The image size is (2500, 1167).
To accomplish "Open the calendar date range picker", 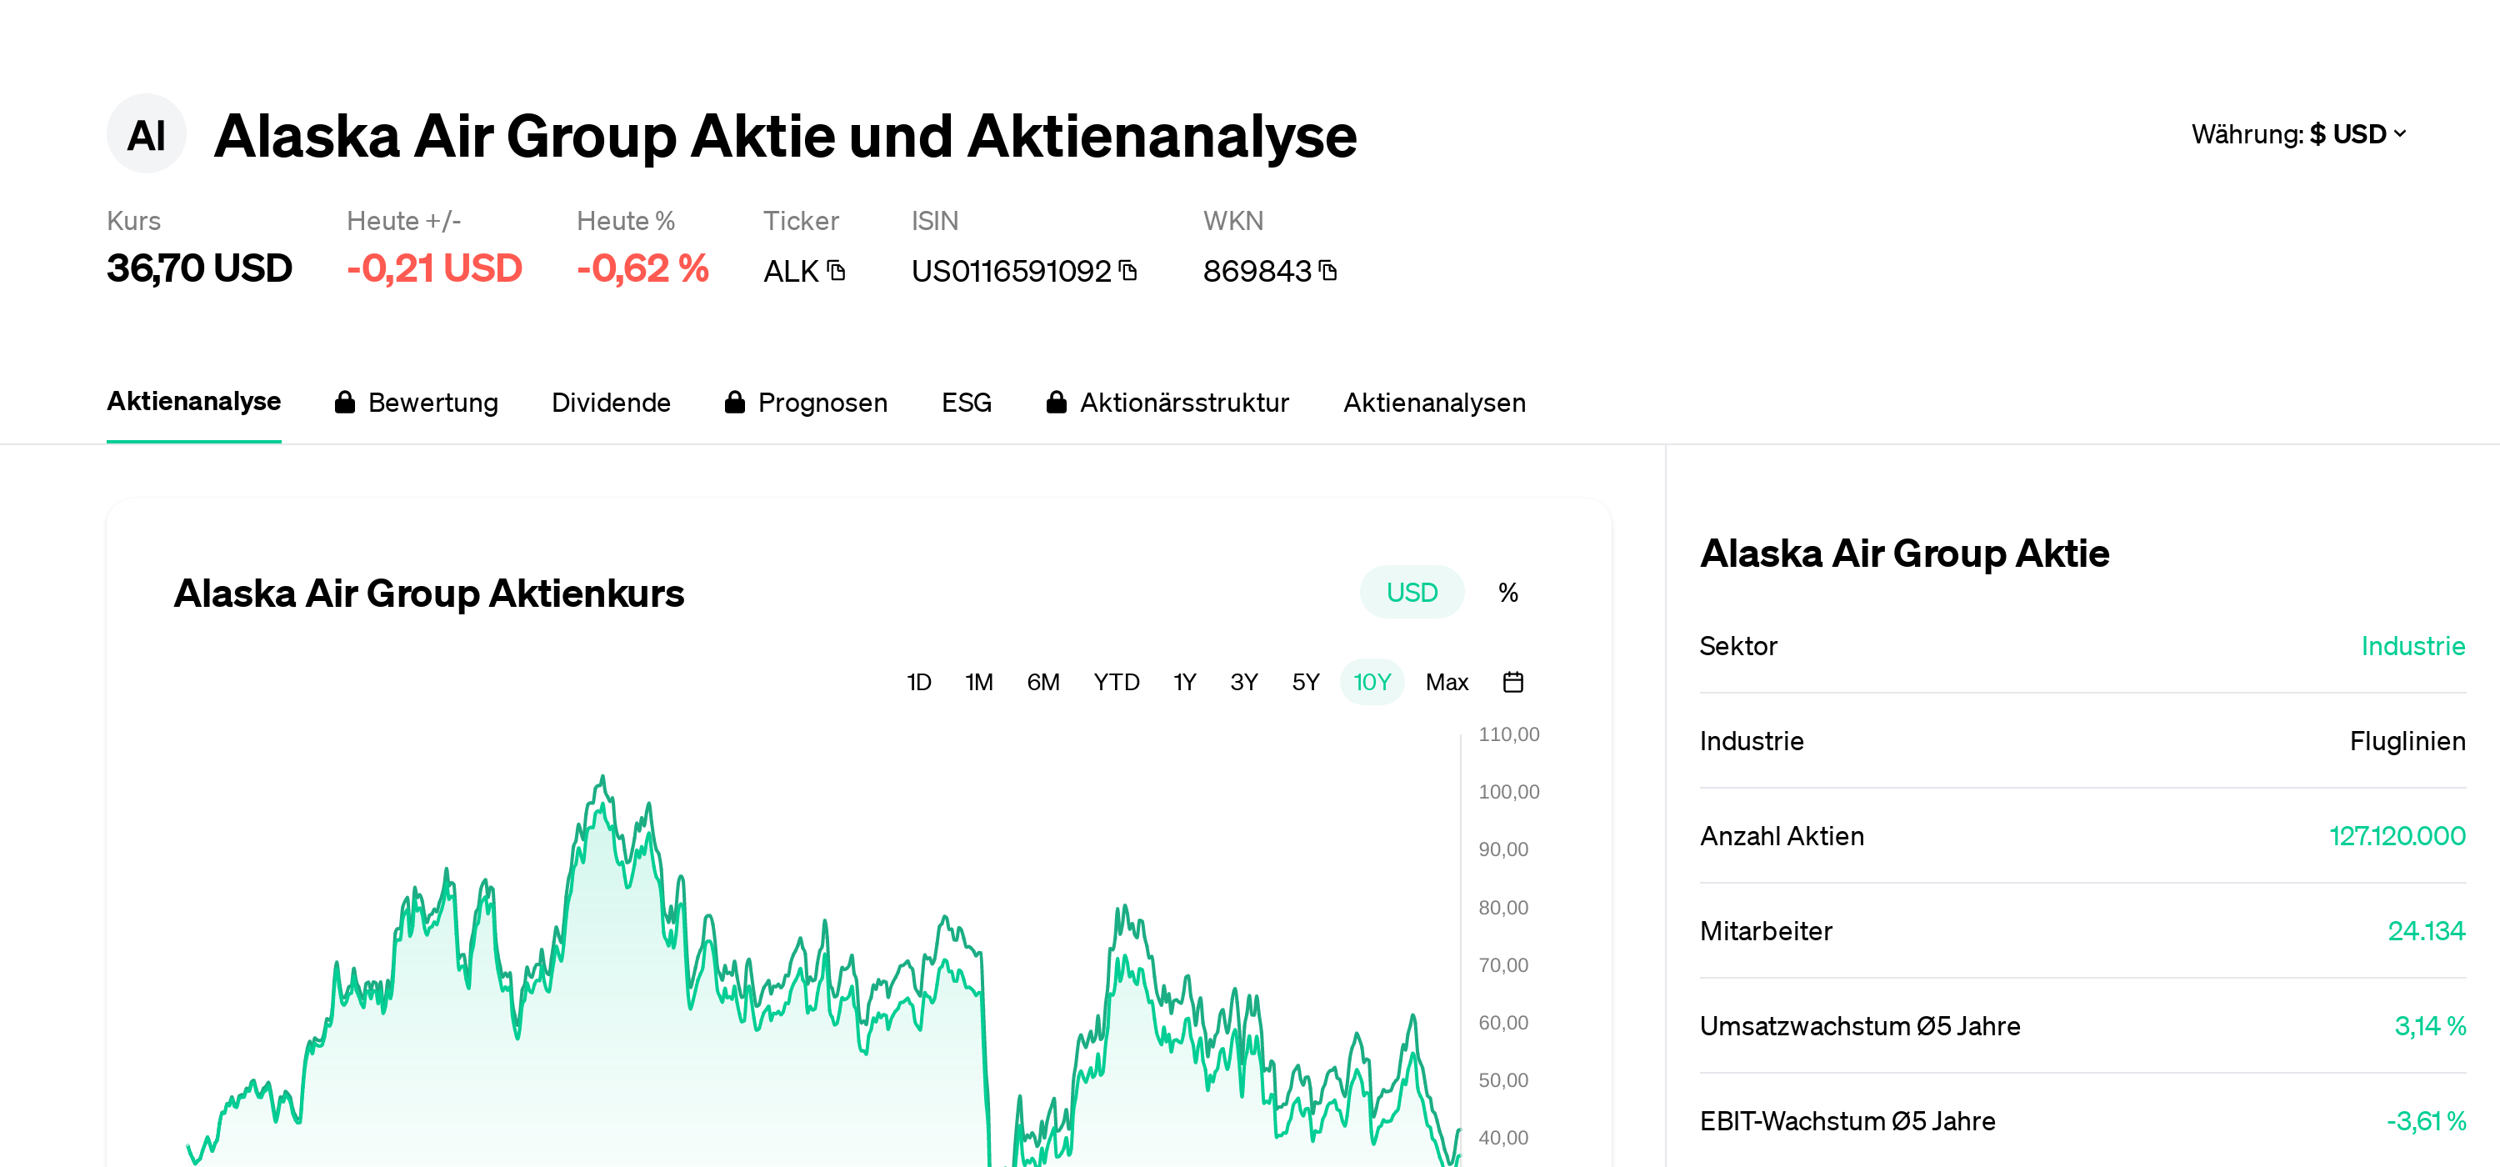I will (x=1513, y=683).
